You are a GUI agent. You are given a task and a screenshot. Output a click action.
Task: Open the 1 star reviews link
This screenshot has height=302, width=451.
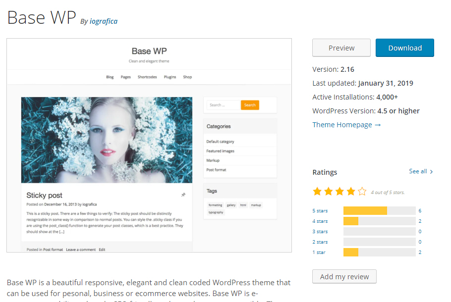(319, 252)
